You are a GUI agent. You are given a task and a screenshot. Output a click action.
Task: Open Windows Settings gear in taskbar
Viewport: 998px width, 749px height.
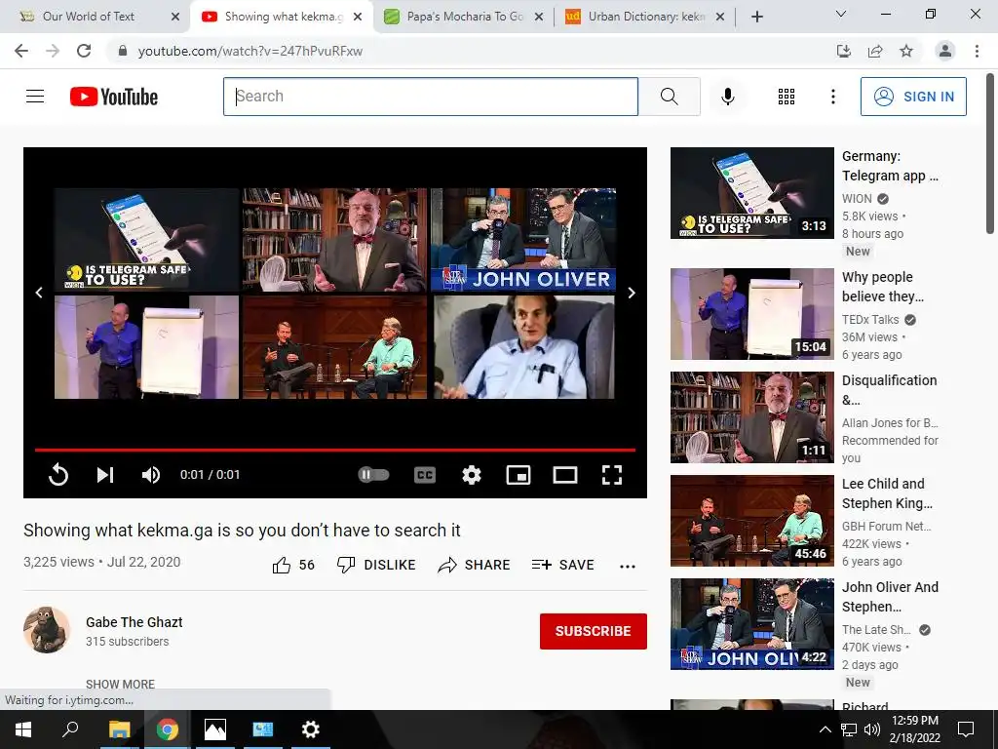click(x=311, y=729)
